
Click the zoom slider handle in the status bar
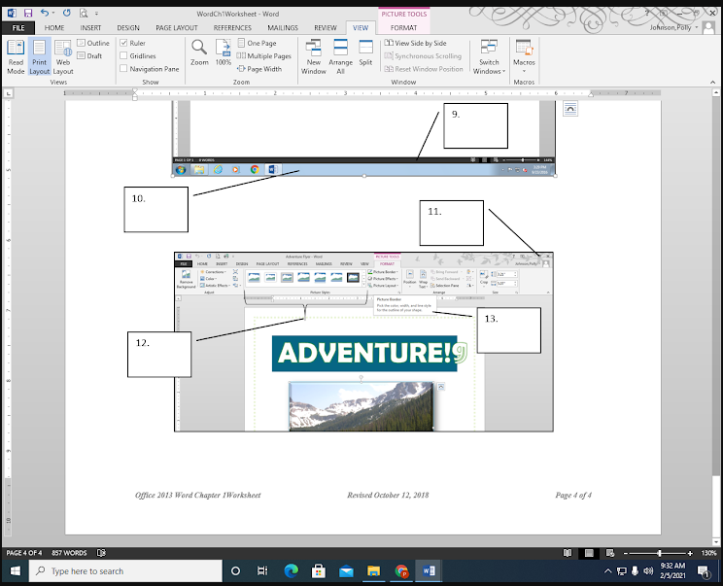[x=660, y=553]
